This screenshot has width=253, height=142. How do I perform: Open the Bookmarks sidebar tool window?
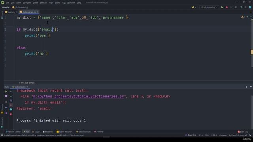pos(2,122)
